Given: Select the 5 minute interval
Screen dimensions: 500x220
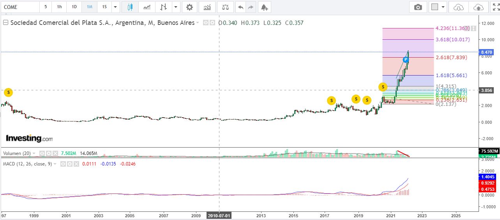Looking at the screenshot, I should pyautogui.click(x=46, y=7).
